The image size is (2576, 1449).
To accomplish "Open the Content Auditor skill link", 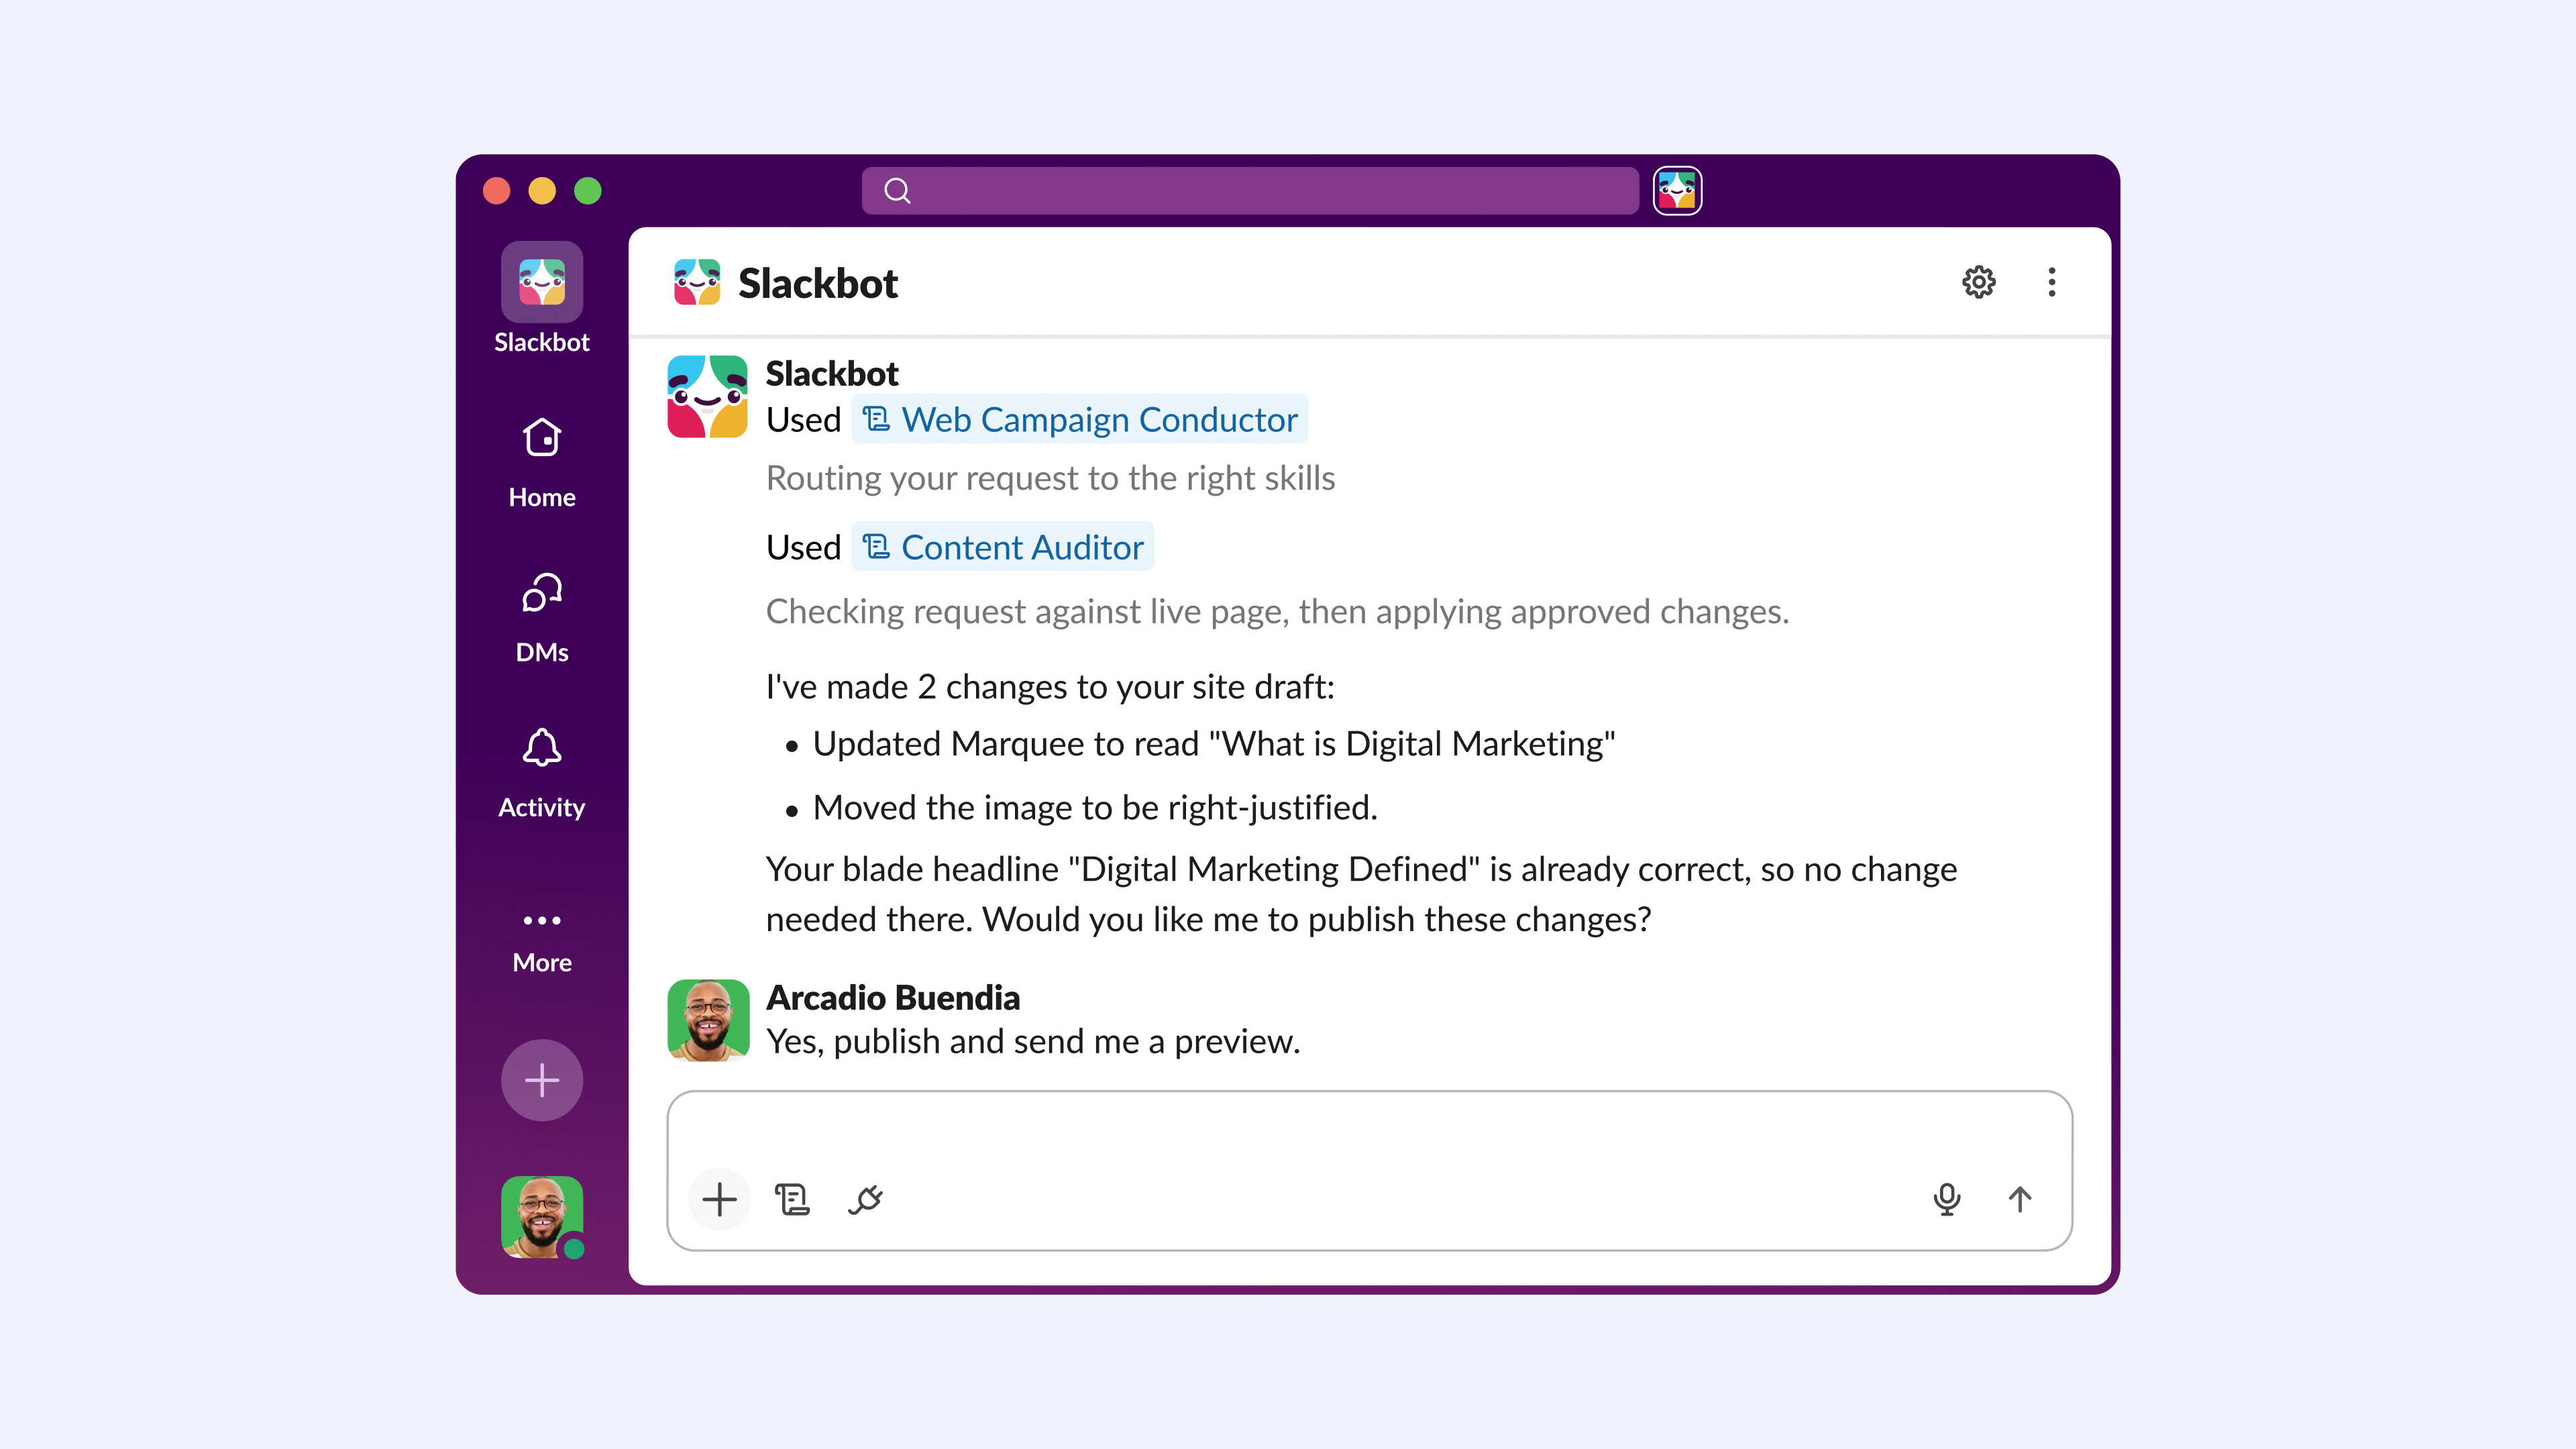I will [1002, 547].
